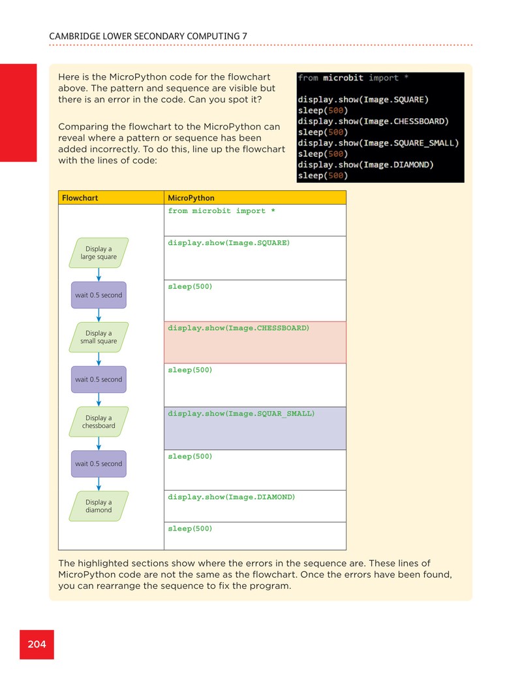Select the "Display a small square" flowchart shape
Viewport: 522px width, 677px height.
coord(99,337)
